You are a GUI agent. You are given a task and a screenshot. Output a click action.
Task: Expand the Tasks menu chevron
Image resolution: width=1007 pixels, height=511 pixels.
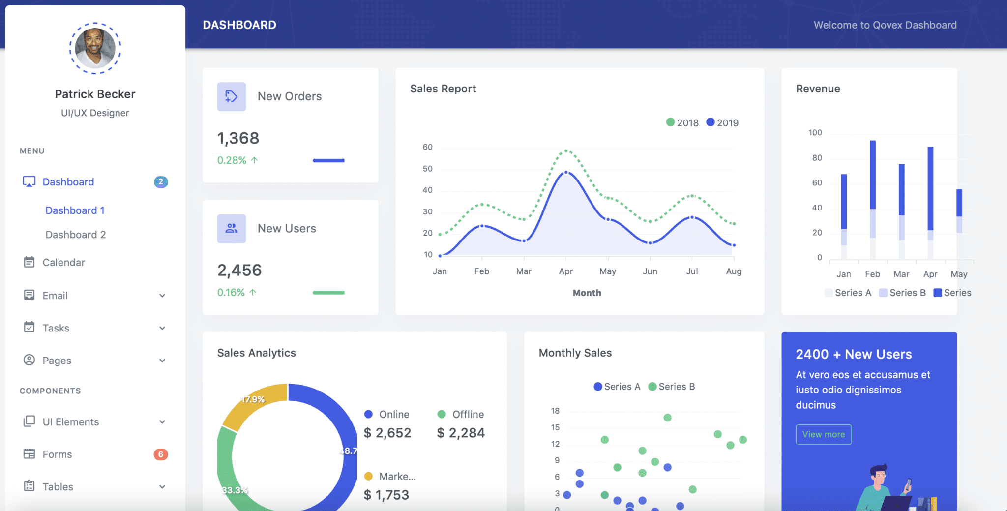[x=162, y=328]
